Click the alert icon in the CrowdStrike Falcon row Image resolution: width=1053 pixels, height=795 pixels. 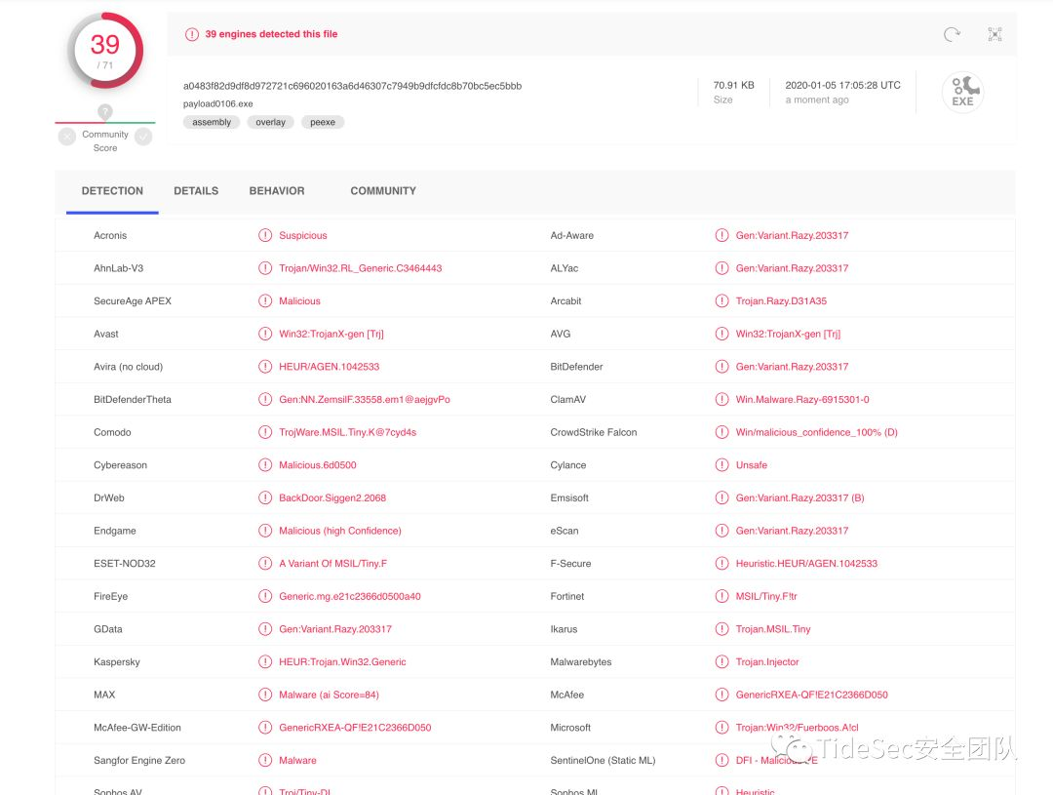tap(721, 432)
